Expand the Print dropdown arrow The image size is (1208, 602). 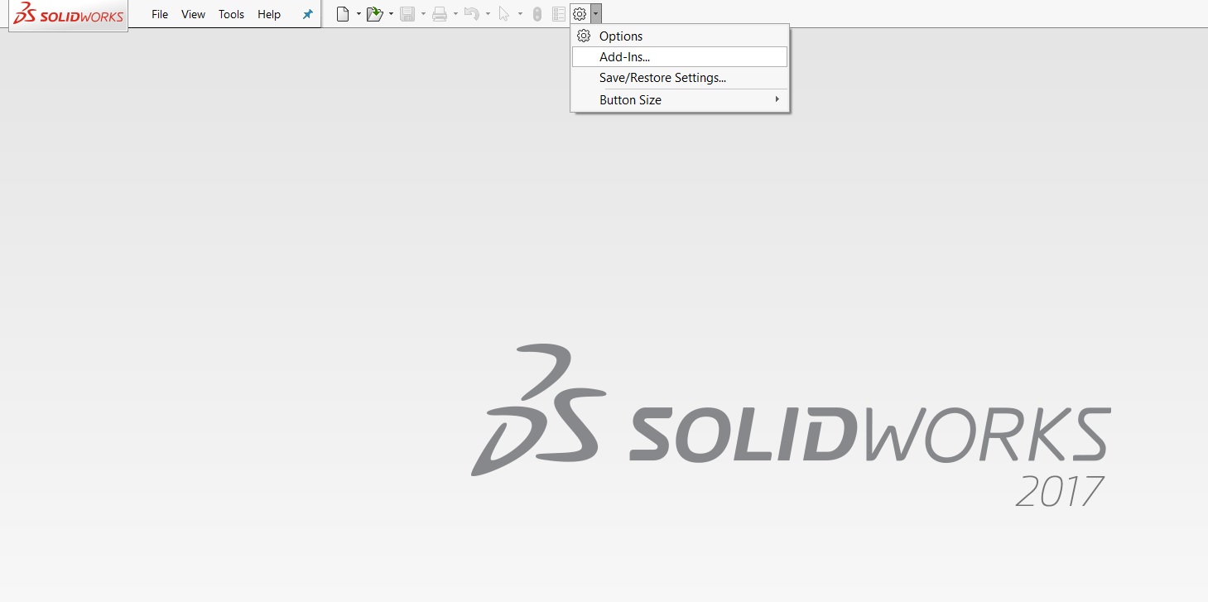[455, 14]
